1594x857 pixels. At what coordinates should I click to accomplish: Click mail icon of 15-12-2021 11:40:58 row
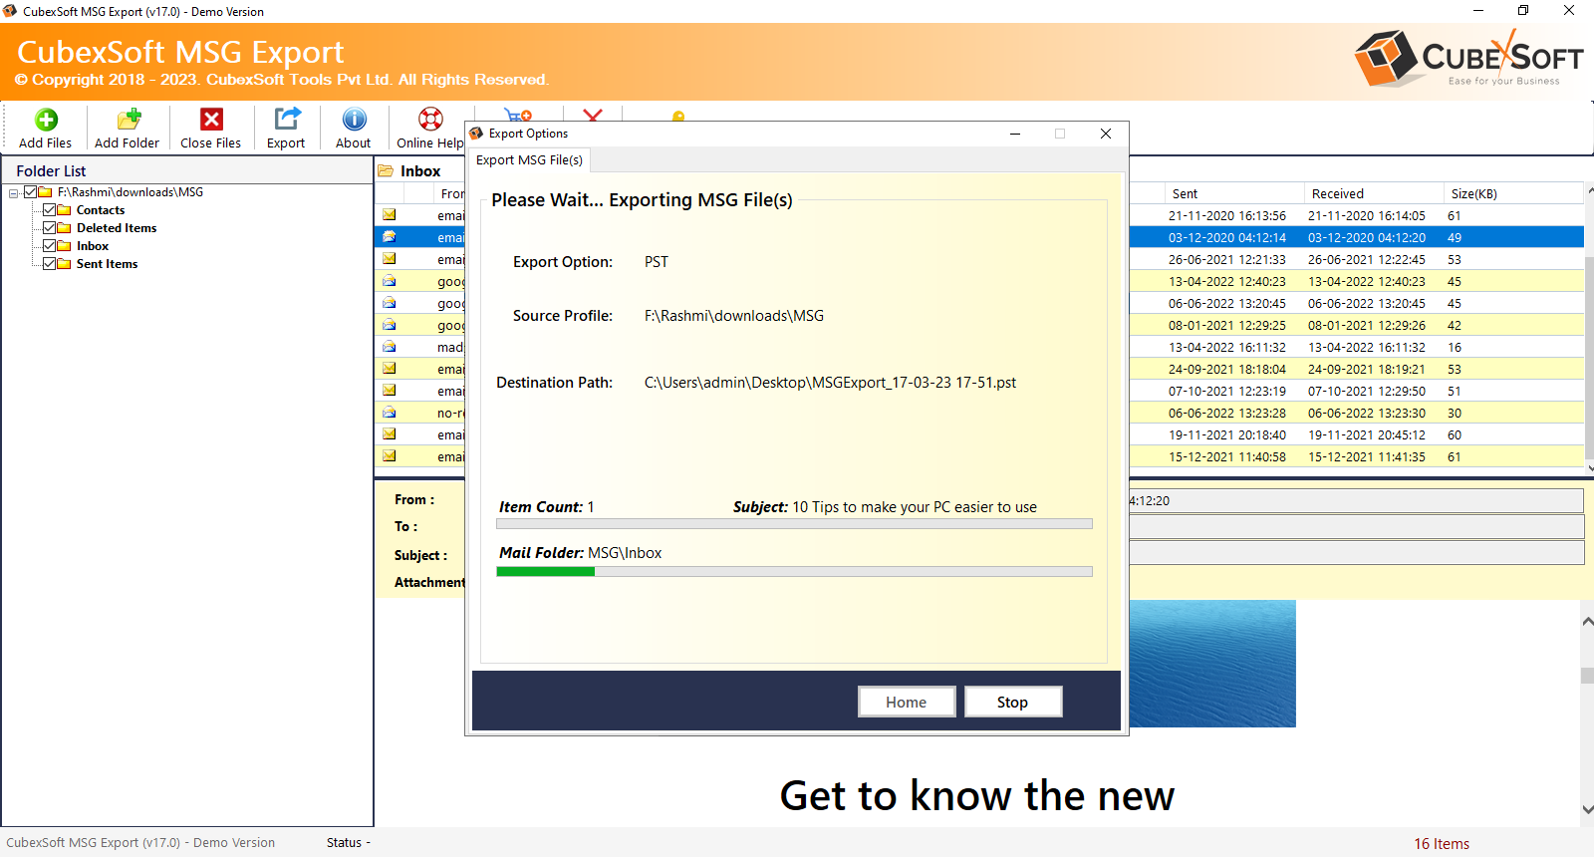(x=389, y=456)
